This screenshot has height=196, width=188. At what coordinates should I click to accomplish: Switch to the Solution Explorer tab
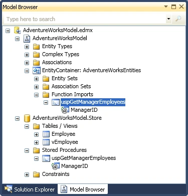(30, 189)
